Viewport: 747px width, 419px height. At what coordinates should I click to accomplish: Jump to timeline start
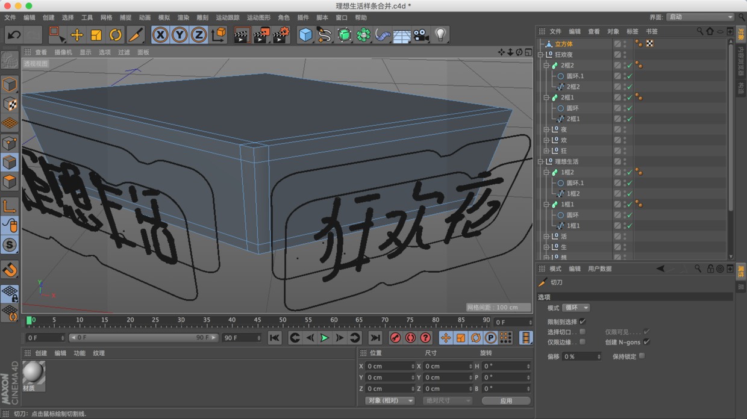click(275, 338)
